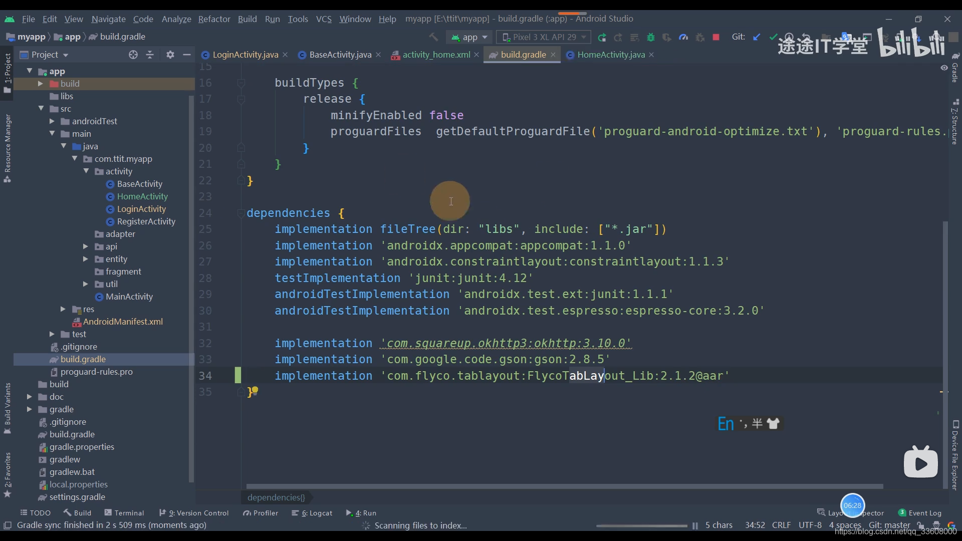Click the Git Commit checkmark icon

pos(773,37)
